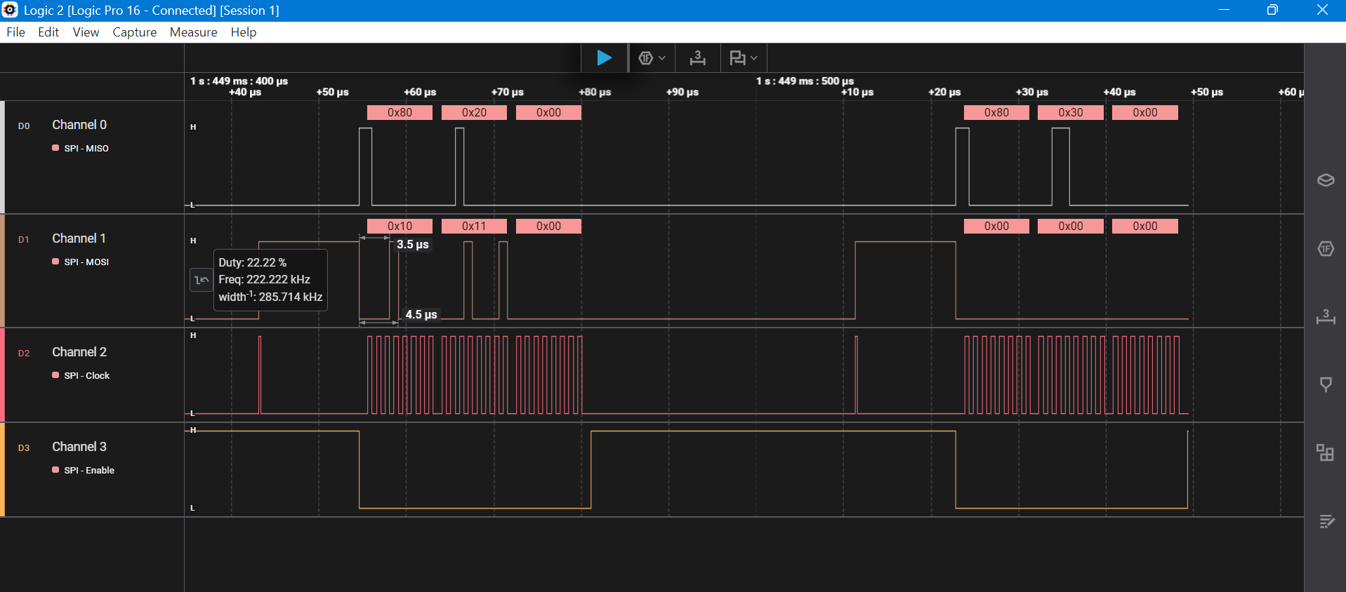Select the 0x30 MISO decoded frame

point(1071,112)
